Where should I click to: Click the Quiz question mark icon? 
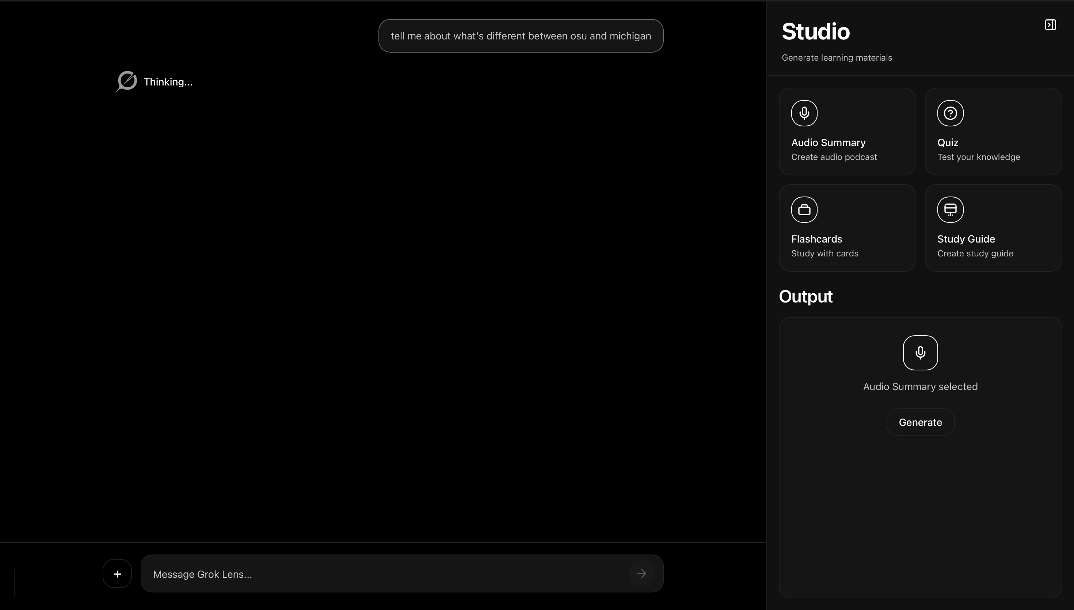[x=950, y=113]
